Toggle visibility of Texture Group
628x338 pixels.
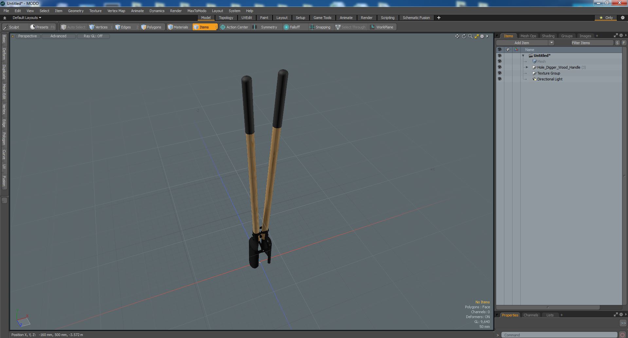pyautogui.click(x=499, y=73)
